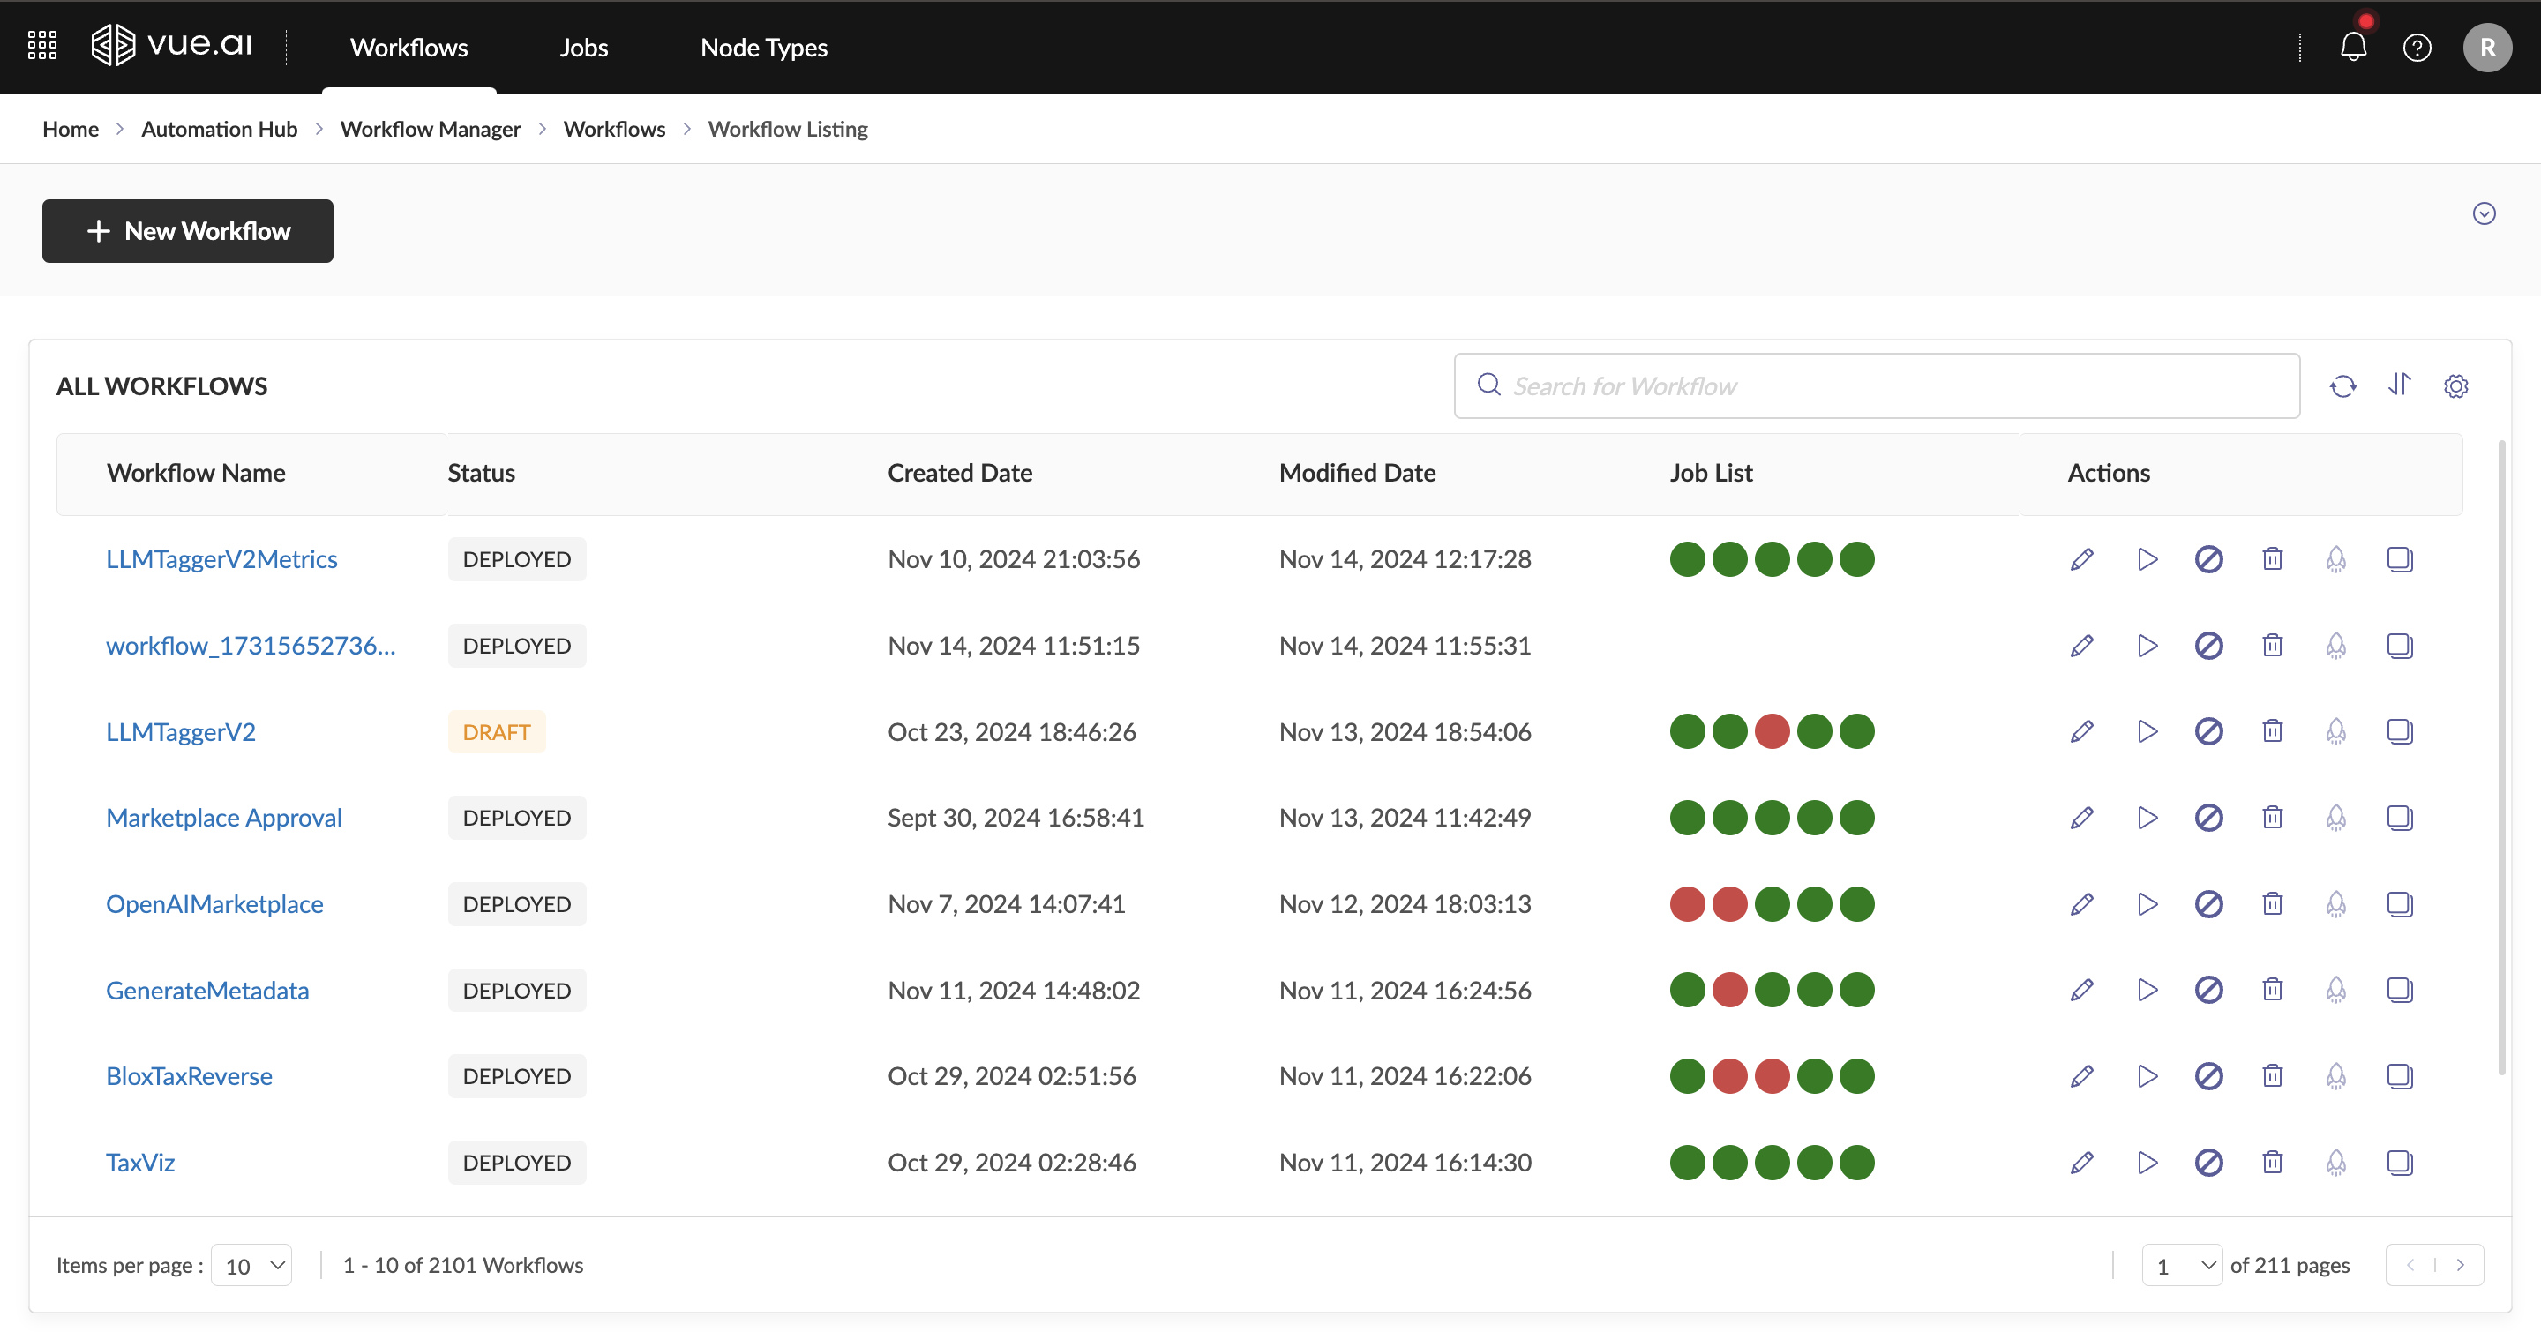Open the sort order icon

pyautogui.click(x=2399, y=385)
